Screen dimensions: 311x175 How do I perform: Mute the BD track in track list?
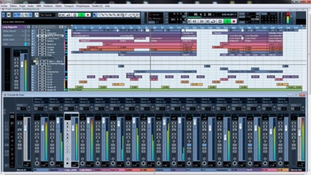coord(40,31)
